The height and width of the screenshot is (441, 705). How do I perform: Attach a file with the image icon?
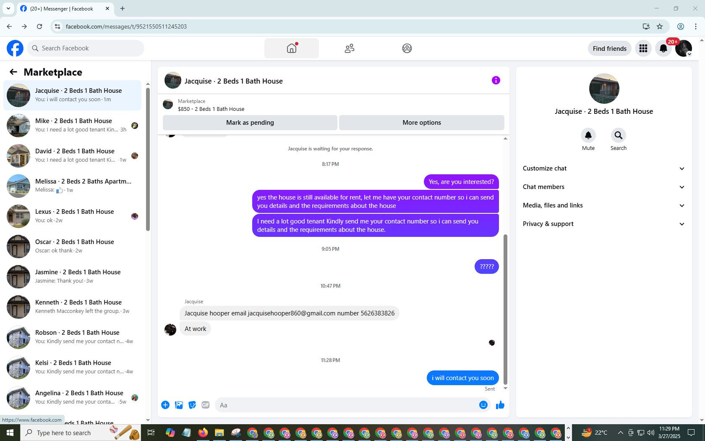[x=179, y=405]
